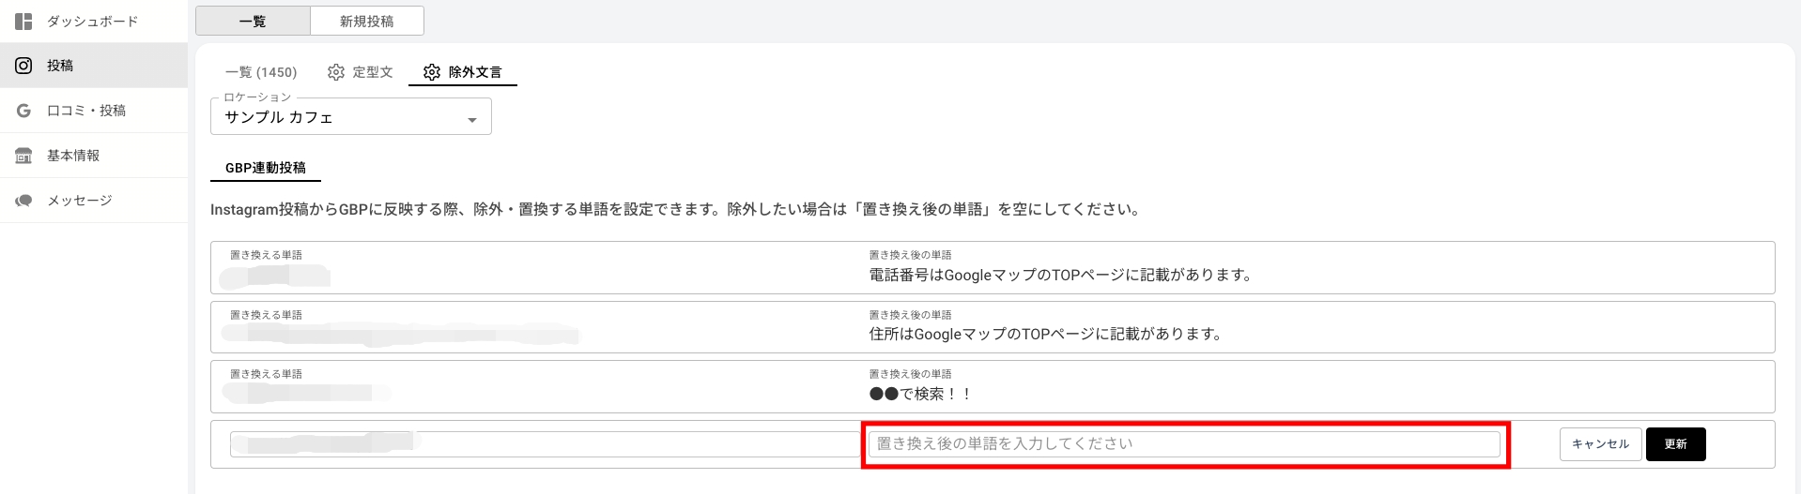Focus the 置き換え後の単語 input field
1801x494 pixels.
(x=1183, y=443)
